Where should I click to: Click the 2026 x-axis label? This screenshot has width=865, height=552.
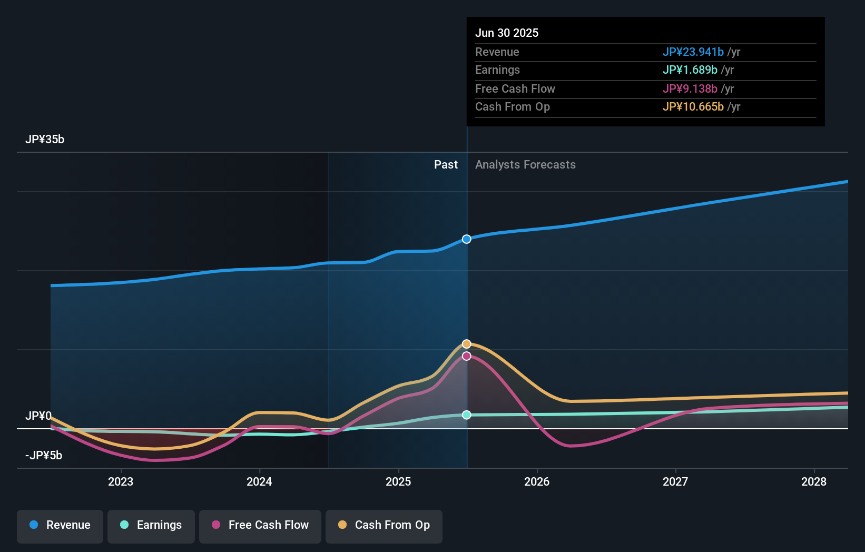click(537, 481)
